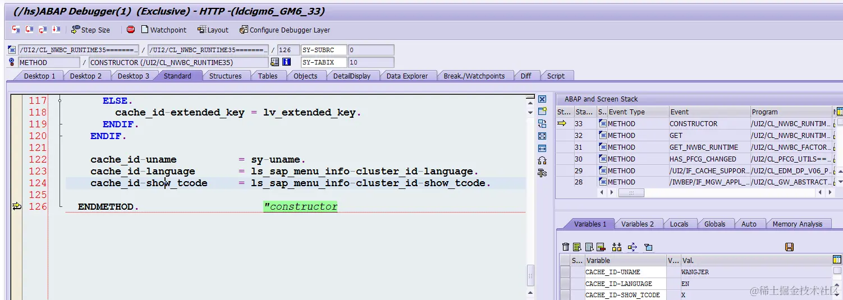Create a Watchpoint

coord(163,30)
